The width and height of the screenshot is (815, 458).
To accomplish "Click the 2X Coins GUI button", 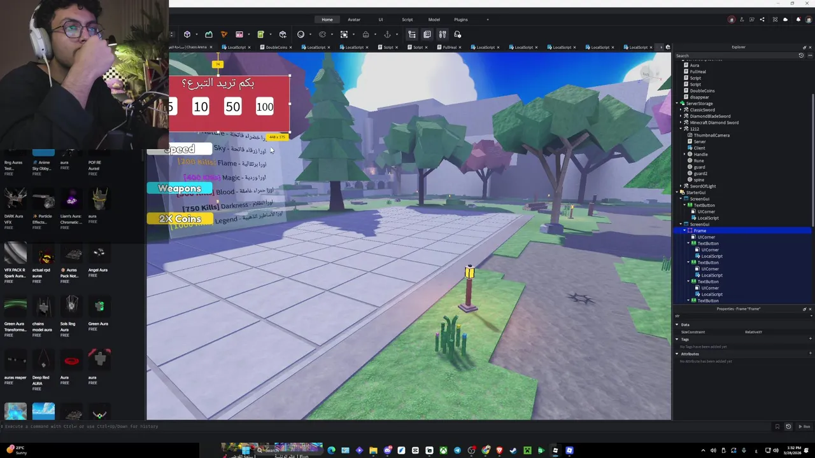I will pyautogui.click(x=180, y=219).
